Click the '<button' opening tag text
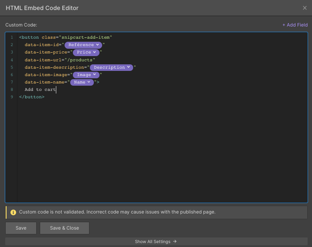This screenshot has height=247, width=312. (29, 37)
